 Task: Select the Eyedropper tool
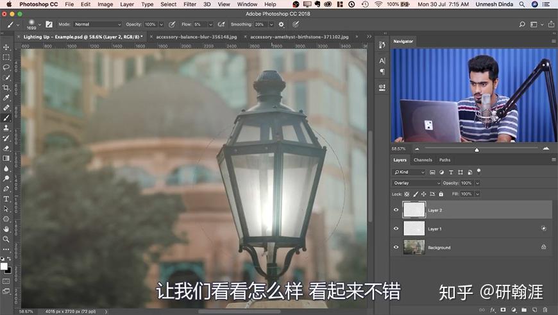pyautogui.click(x=6, y=98)
